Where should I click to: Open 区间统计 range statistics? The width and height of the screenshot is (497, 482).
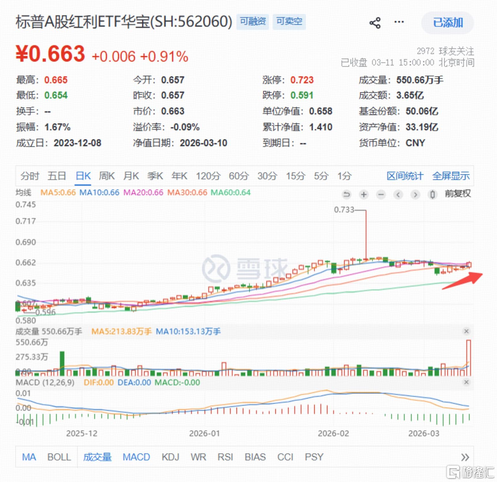click(405, 176)
